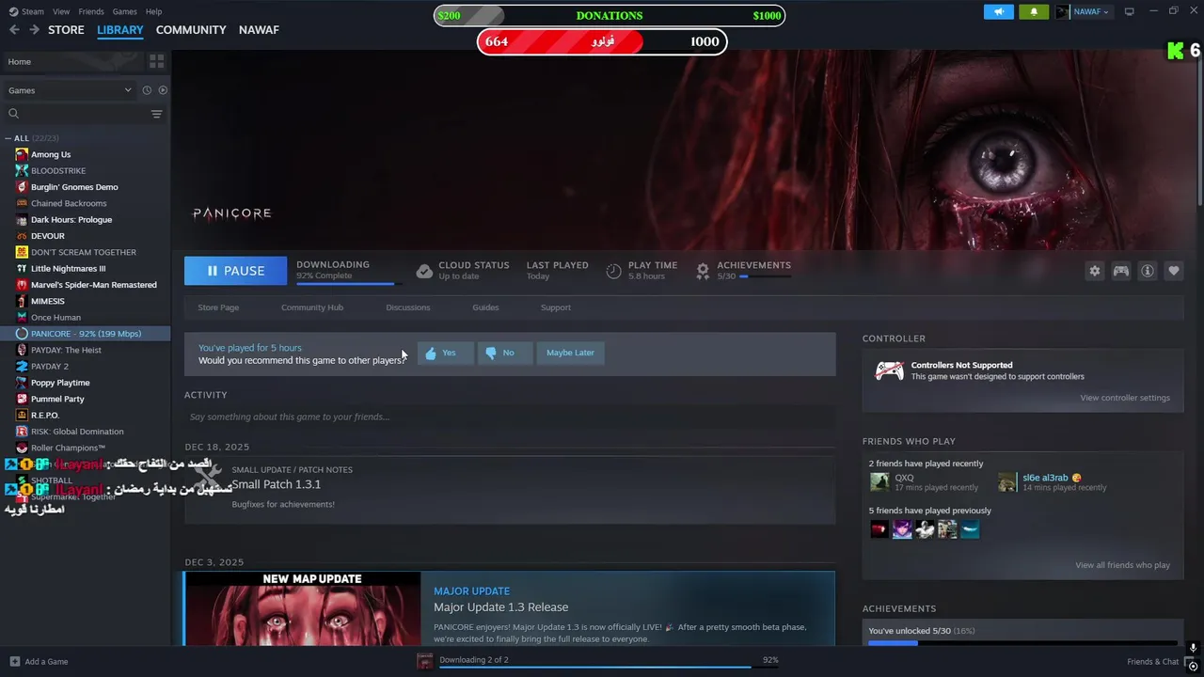This screenshot has width=1204, height=677.
Task: Collapse the ALL games list
Action: [8, 138]
